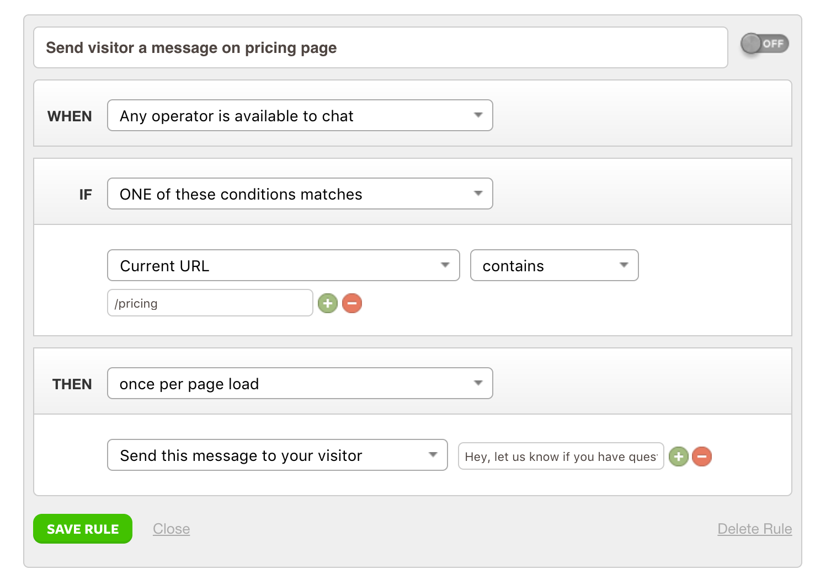Click the /pricing URL value field
Screen dimensions: 831x580
click(210, 303)
